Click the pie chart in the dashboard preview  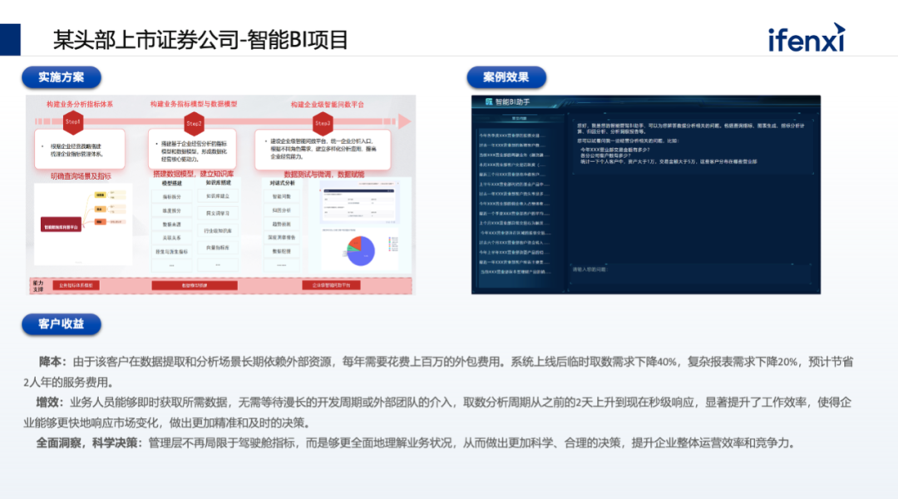pos(360,250)
